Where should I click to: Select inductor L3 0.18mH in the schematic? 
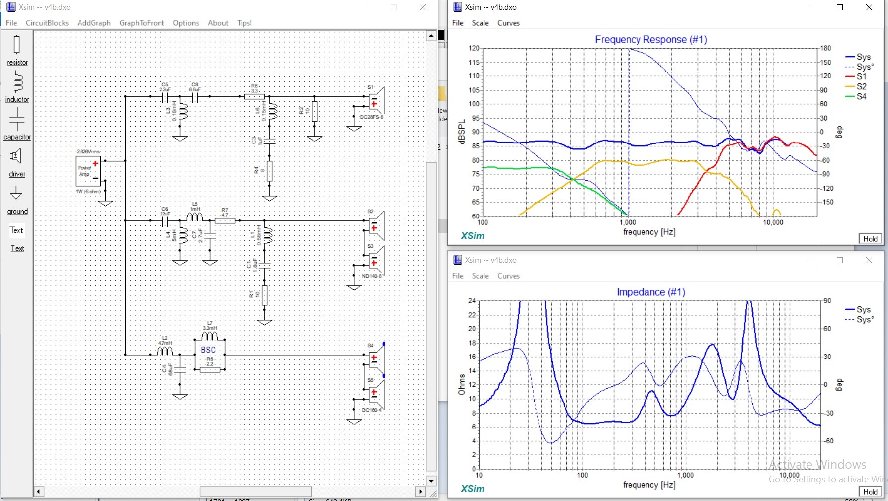click(184, 112)
